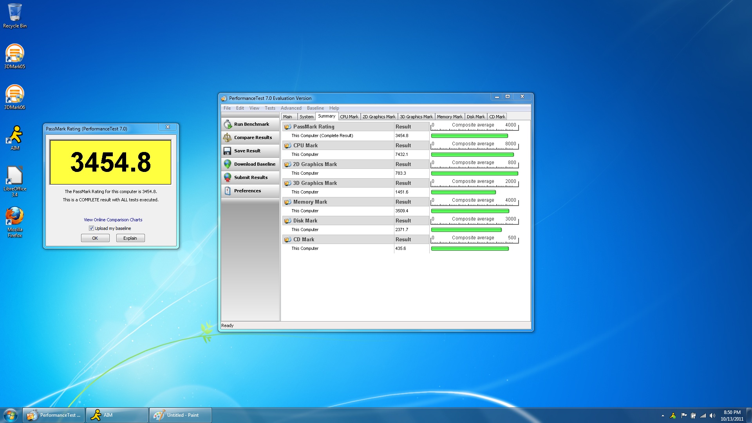Close the PassMark Rating dialog

click(168, 127)
